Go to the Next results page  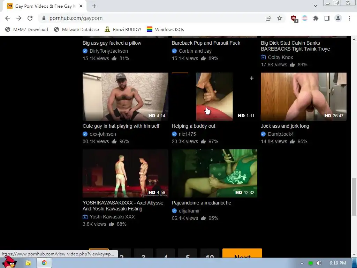242,253
